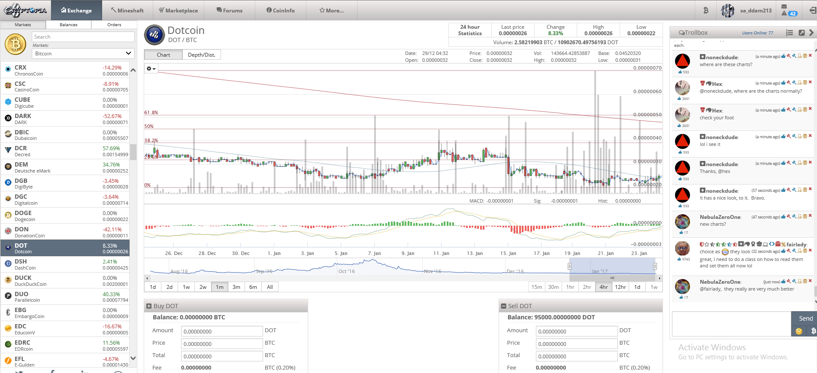Click the chart navigator right range handle
Screen dimensions: 817x373
pyautogui.click(x=655, y=266)
